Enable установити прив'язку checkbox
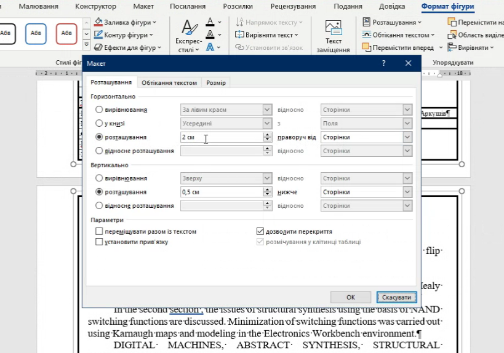The height and width of the screenshot is (353, 504). (99, 242)
